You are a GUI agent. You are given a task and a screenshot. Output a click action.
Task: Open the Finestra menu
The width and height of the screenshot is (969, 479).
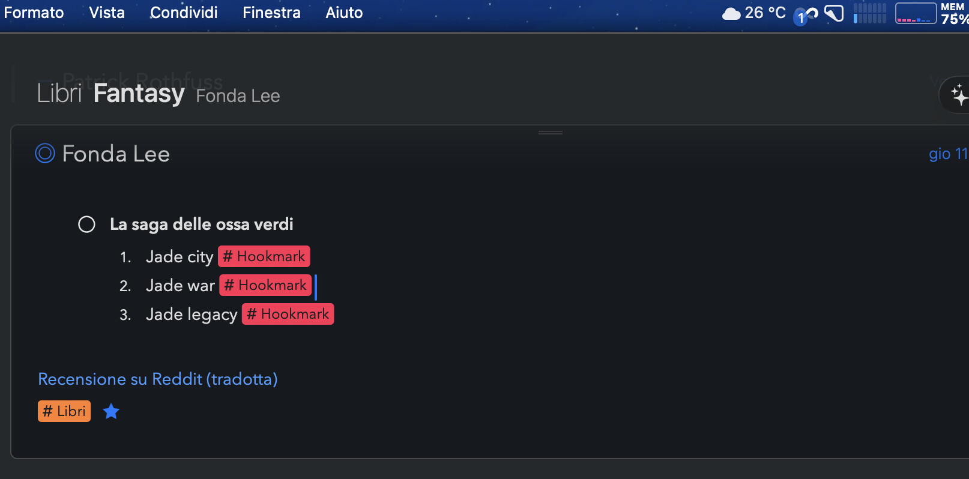[271, 13]
